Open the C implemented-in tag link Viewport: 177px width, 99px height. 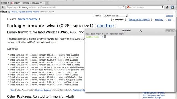click(67, 90)
